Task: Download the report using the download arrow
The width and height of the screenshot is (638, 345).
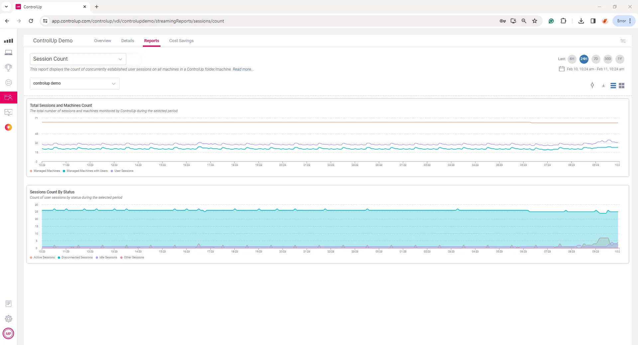Action: 603,86
